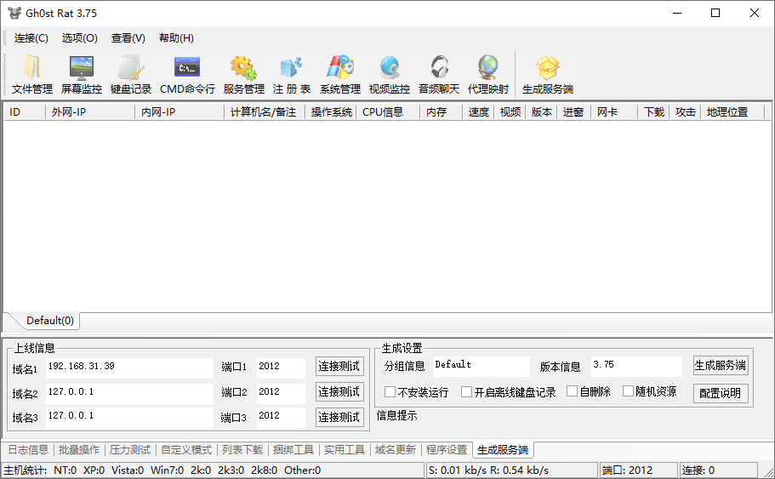Go to the 域名更新 tab
Image resolution: width=775 pixels, height=479 pixels.
[396, 450]
